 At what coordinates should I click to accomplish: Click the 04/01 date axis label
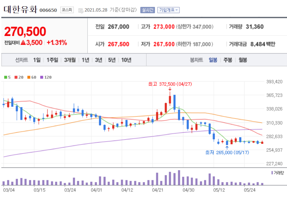(x=96, y=190)
